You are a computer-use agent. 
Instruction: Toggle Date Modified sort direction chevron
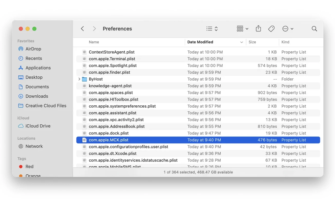241,42
